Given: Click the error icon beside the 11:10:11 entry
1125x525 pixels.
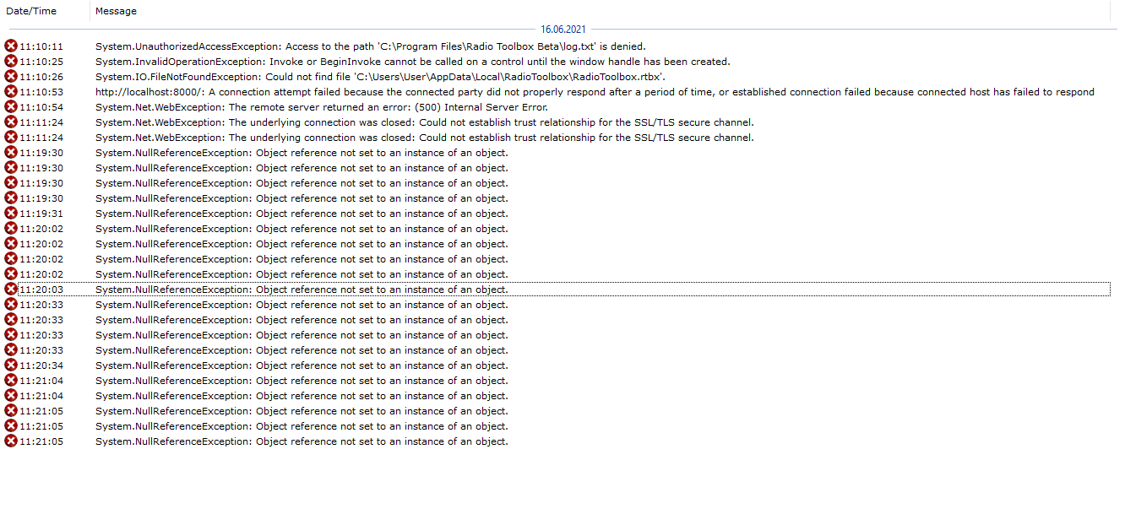Looking at the screenshot, I should (x=11, y=46).
